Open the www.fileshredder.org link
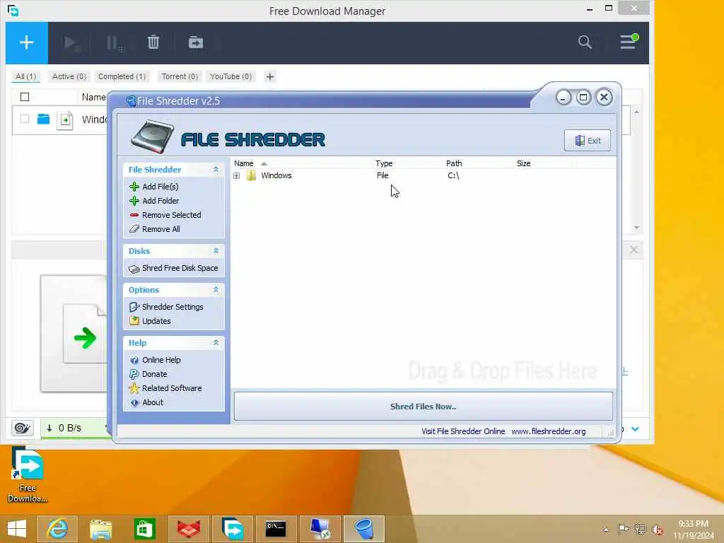This screenshot has width=724, height=543. point(549,431)
